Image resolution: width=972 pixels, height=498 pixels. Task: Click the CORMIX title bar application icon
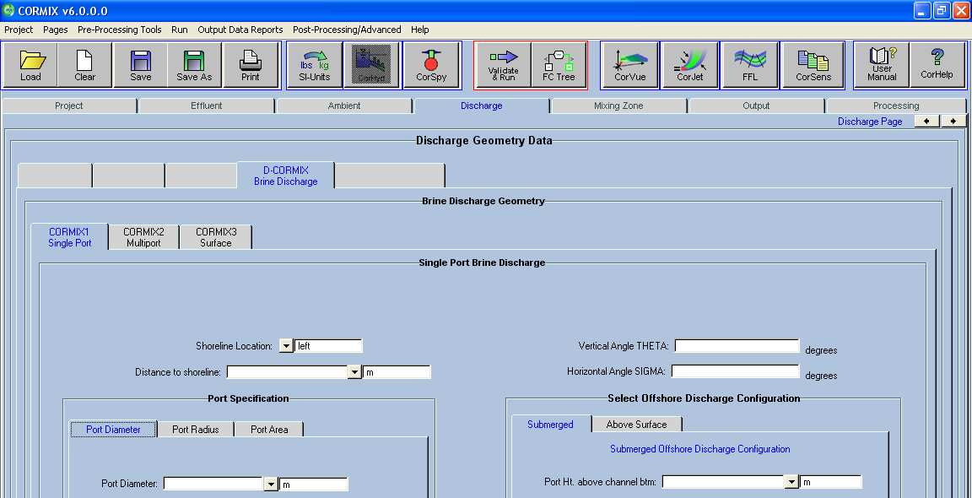[8, 10]
